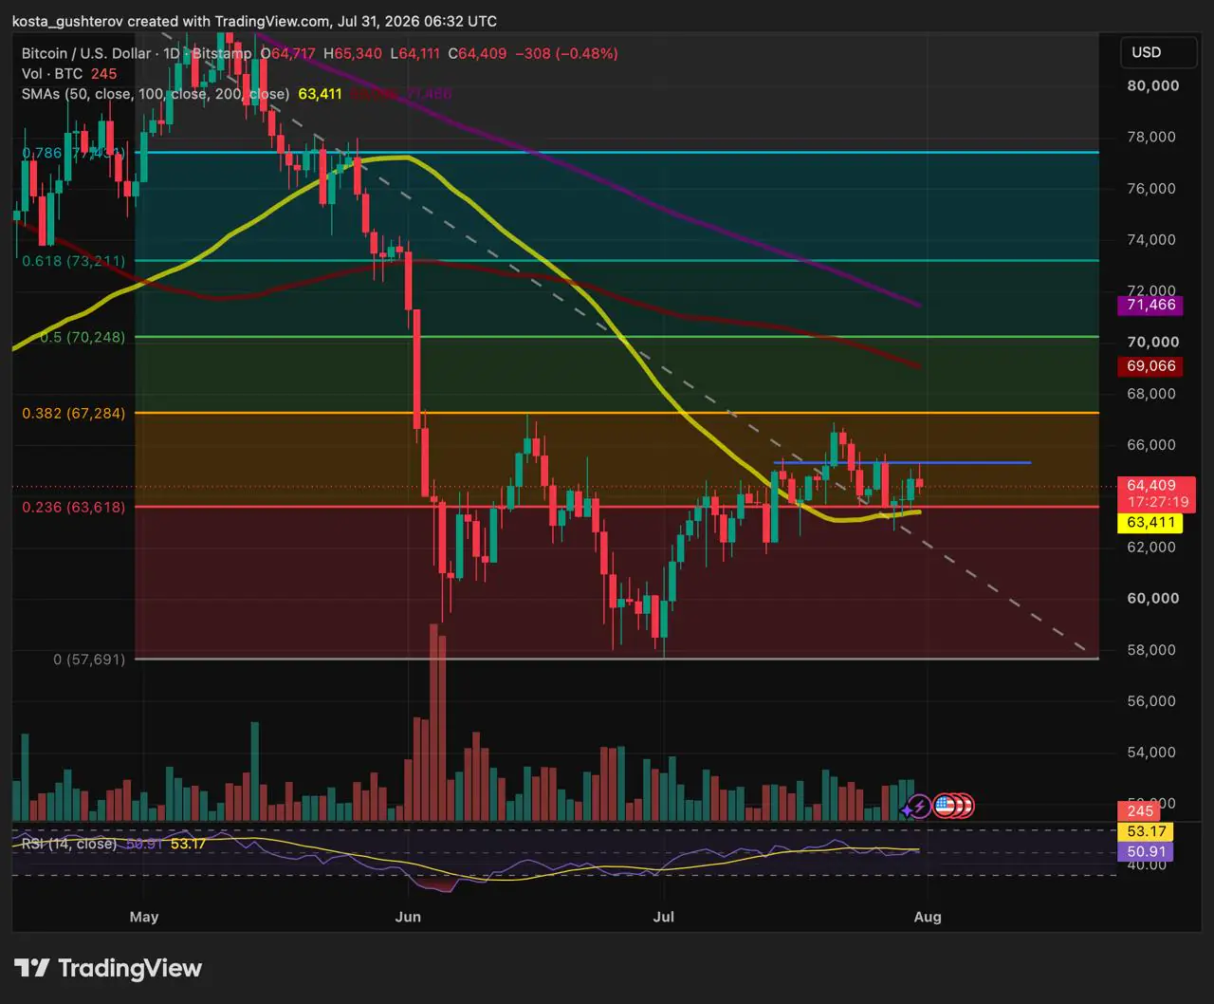Click the 60,000 price scale value
Image resolution: width=1214 pixels, height=1004 pixels.
click(x=1152, y=598)
